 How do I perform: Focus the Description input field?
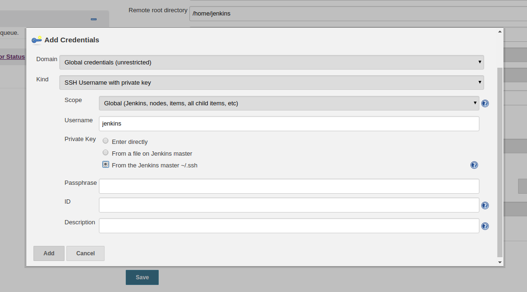point(289,226)
